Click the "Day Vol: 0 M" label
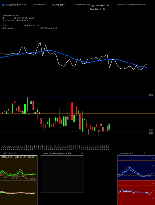This screenshot has height=205, width=155. pos(97,9)
